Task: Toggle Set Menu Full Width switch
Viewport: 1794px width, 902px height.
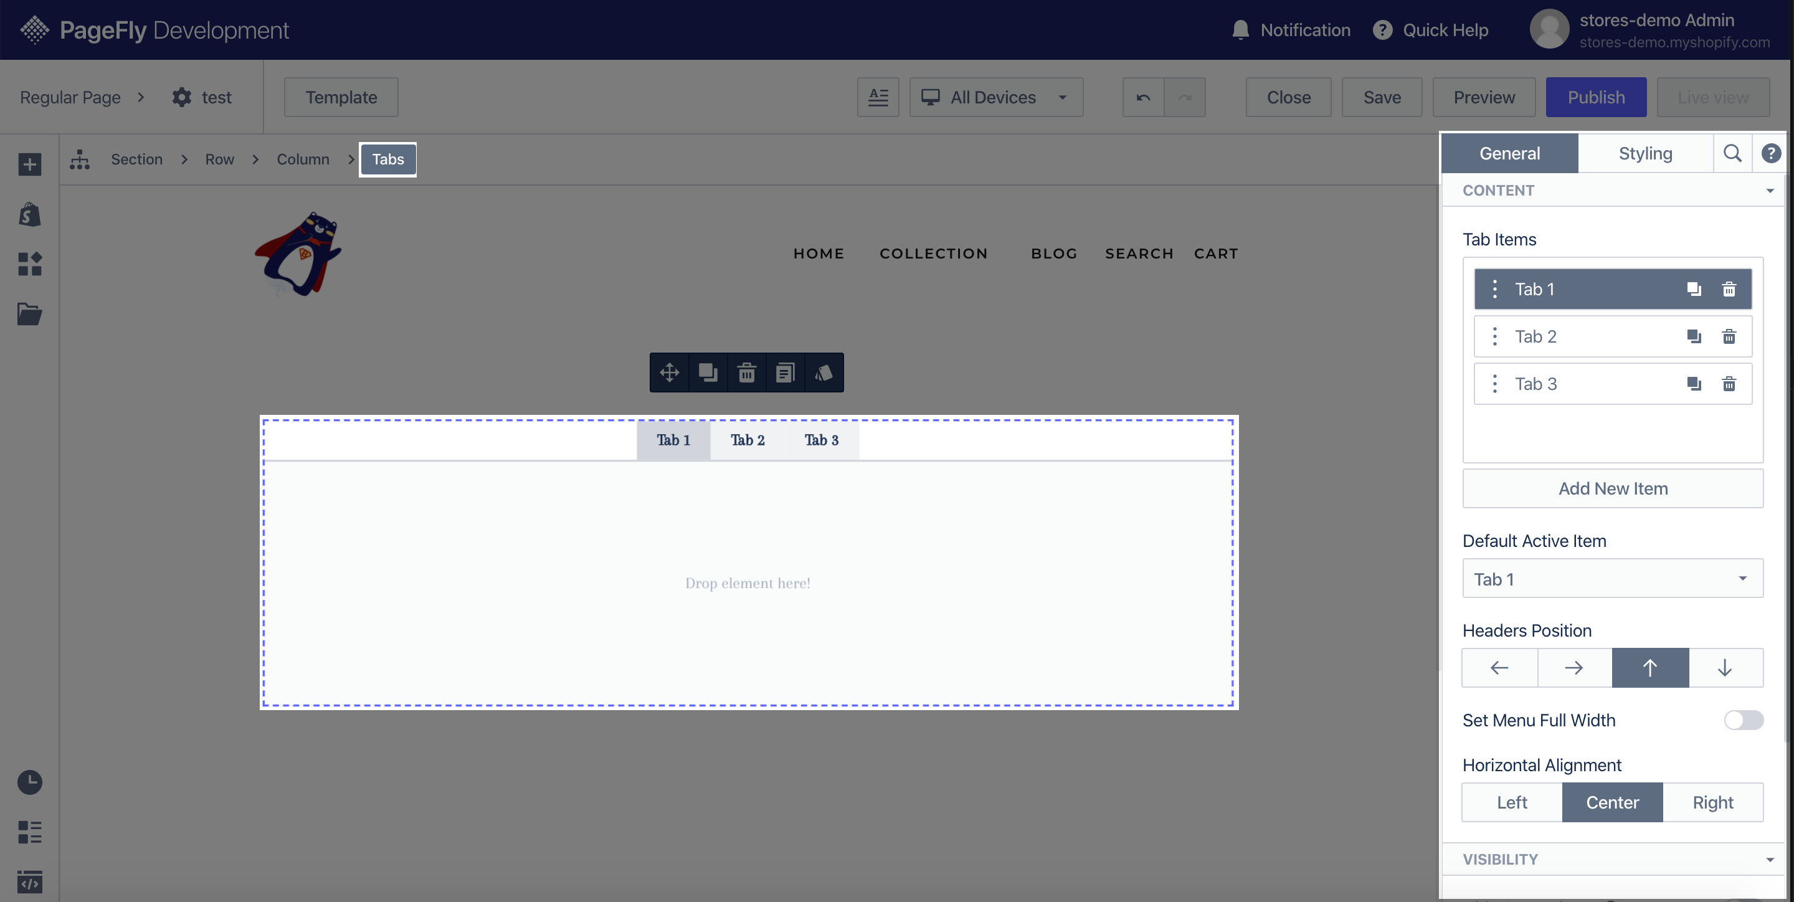Action: pyautogui.click(x=1743, y=720)
